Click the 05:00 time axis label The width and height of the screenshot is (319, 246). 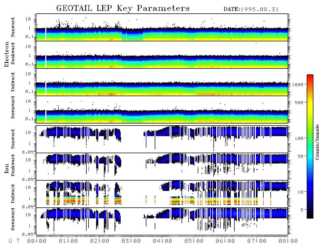click(x=194, y=241)
